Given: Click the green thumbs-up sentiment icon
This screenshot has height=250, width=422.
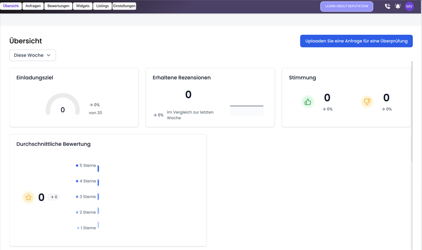Looking at the screenshot, I should (x=308, y=102).
